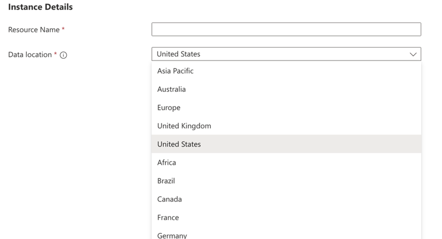This screenshot has width=442, height=239.
Task: Click the Resource Name input field
Action: click(286, 29)
